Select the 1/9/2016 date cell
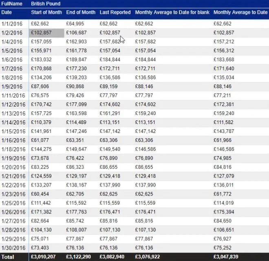The width and height of the screenshot is (269, 261). tap(12, 87)
